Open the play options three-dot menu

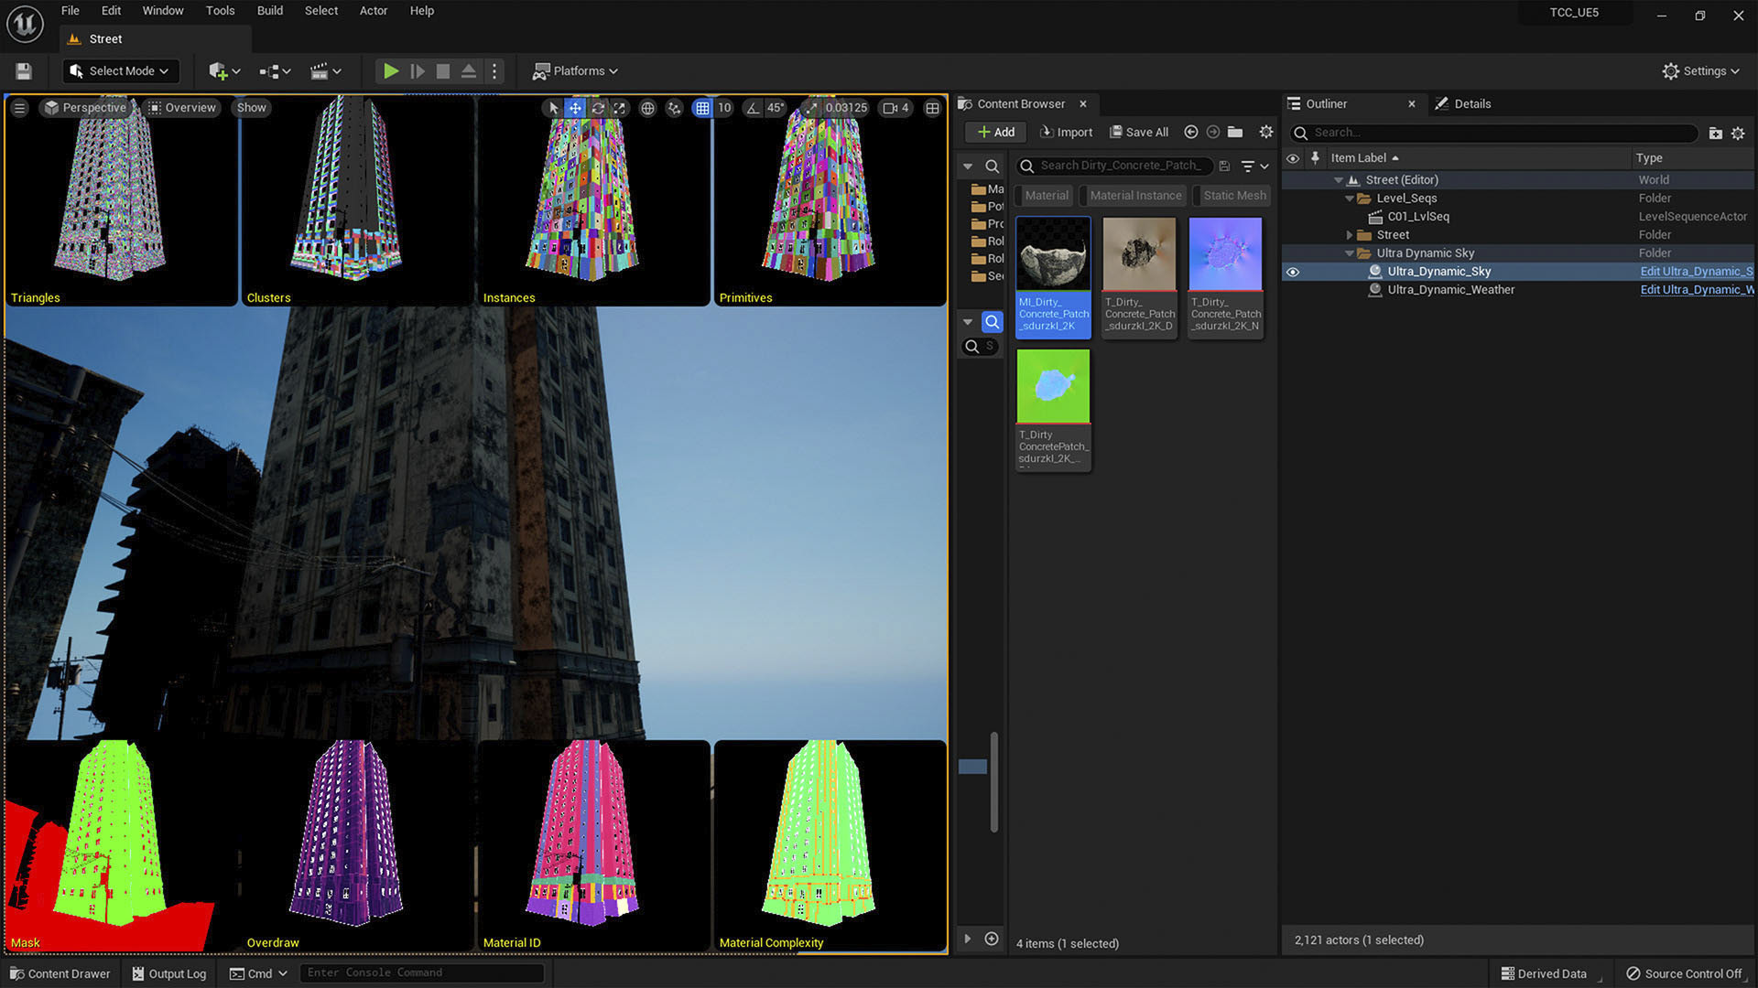pos(494,71)
